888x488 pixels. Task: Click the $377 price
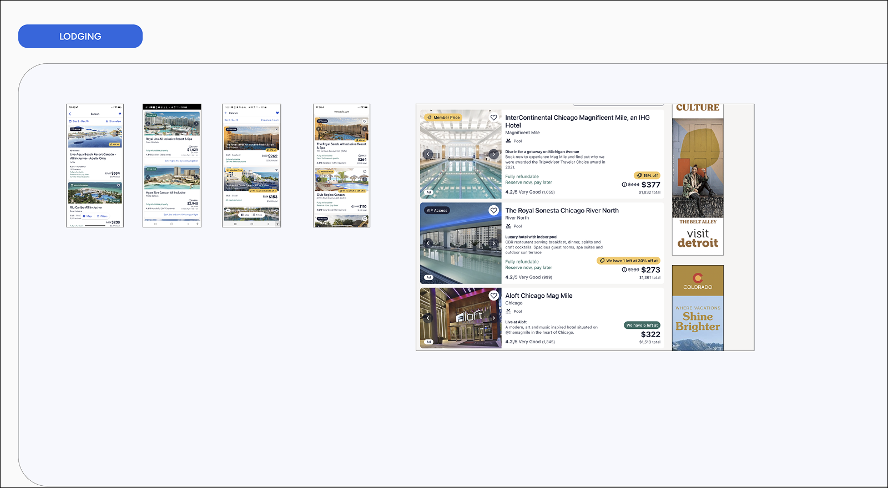[651, 185]
